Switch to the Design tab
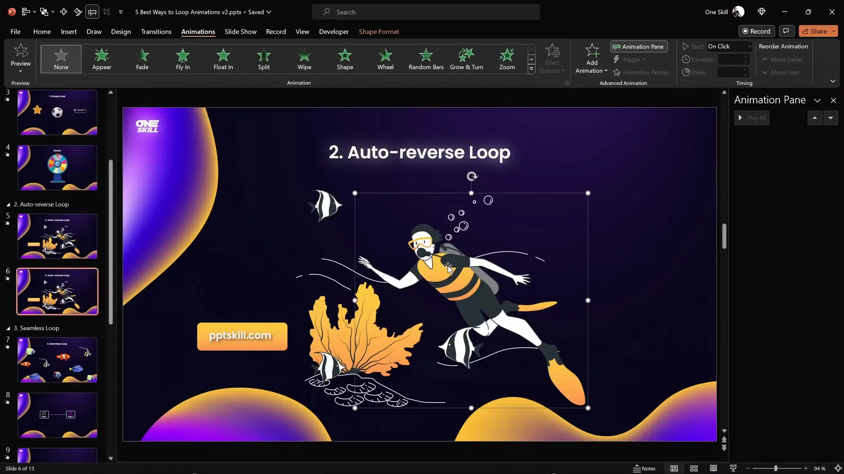 tap(121, 32)
